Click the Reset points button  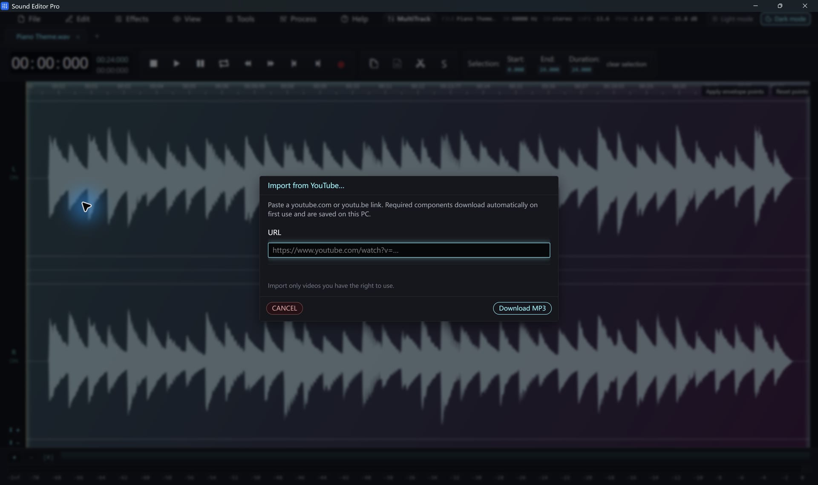click(792, 92)
